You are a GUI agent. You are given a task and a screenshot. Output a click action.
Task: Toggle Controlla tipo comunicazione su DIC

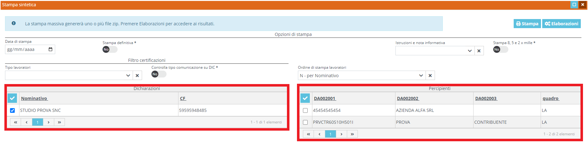coord(159,74)
